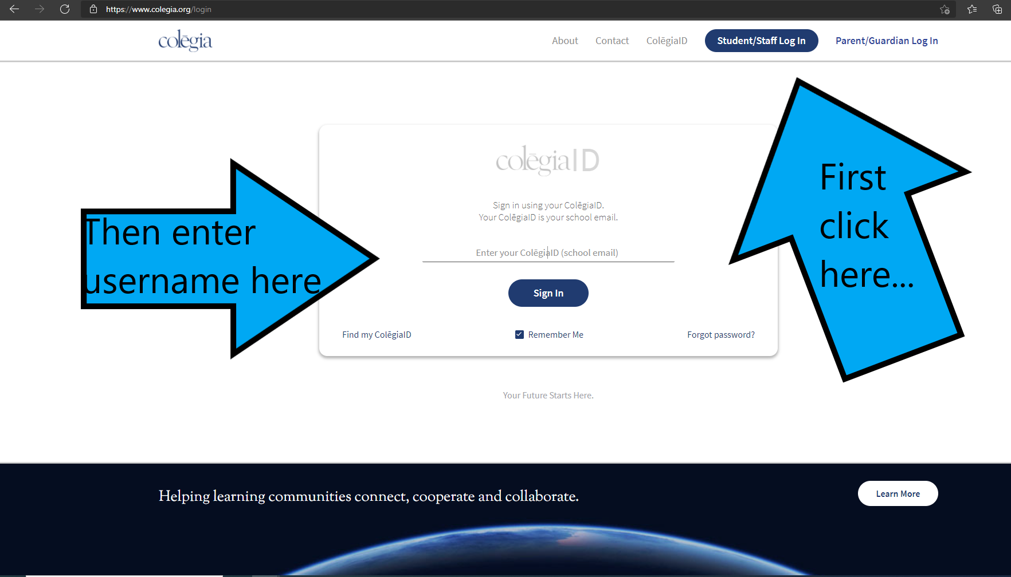This screenshot has width=1011, height=577.
Task: Open the Find my ColēgiaID link
Action: pyautogui.click(x=377, y=335)
